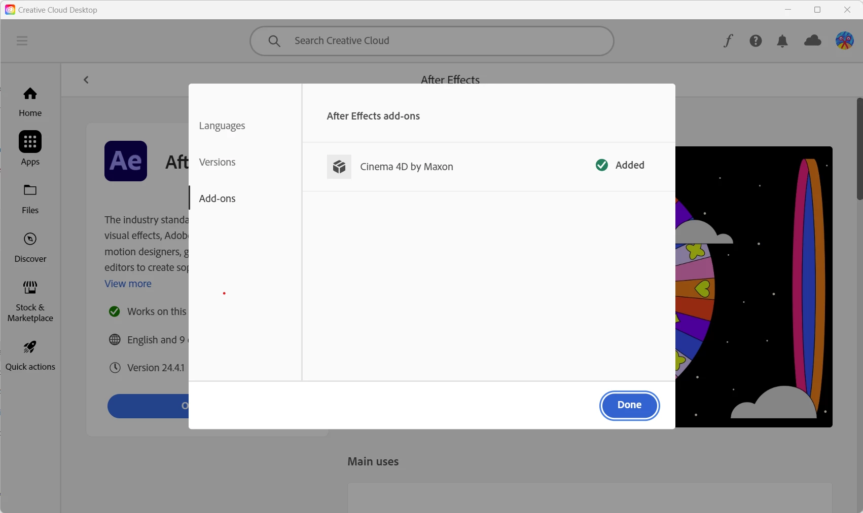Click the After Effects artwork image
This screenshot has width=863, height=513.
pyautogui.click(x=754, y=287)
